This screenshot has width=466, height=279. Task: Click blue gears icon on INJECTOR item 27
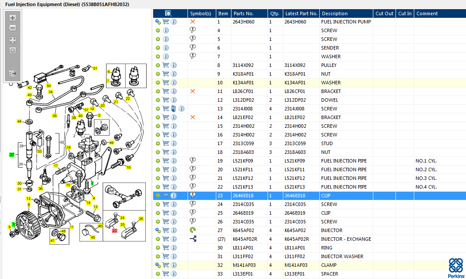tap(158, 230)
